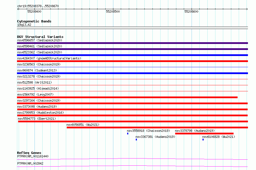Click ruler position 55208500

[x=113, y=11]
